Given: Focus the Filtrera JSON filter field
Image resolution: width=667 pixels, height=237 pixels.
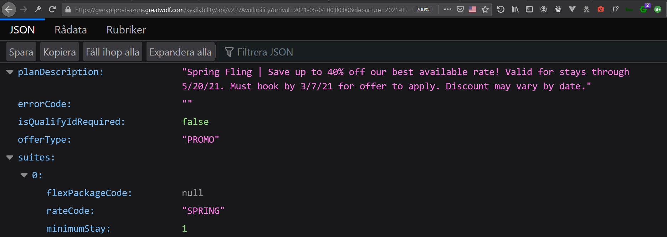Looking at the screenshot, I should tap(265, 52).
